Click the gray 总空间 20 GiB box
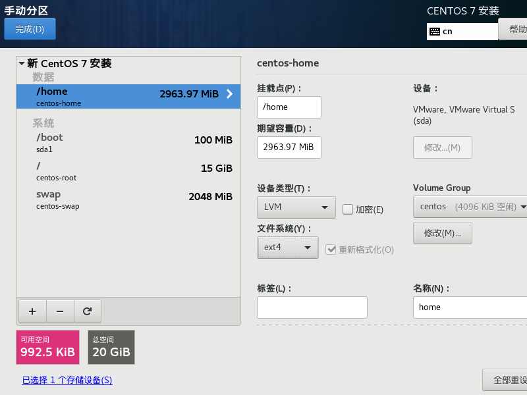527x395 pixels. (x=111, y=348)
